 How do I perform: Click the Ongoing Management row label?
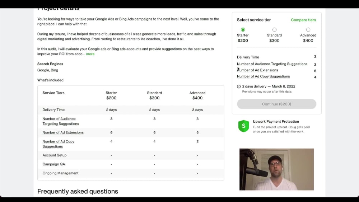60,173
